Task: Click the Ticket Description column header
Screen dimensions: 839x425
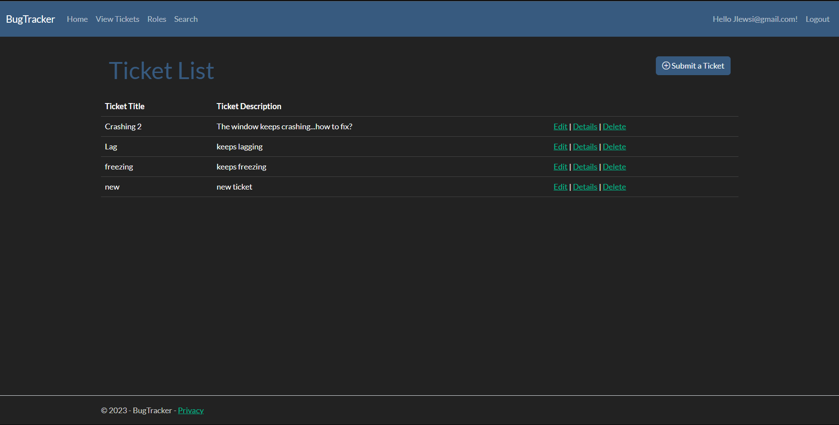Action: click(249, 106)
